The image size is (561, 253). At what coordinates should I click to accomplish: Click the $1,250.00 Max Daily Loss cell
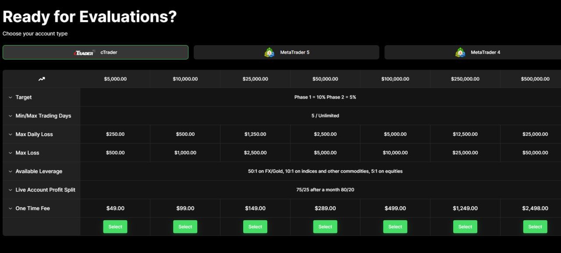click(x=255, y=134)
